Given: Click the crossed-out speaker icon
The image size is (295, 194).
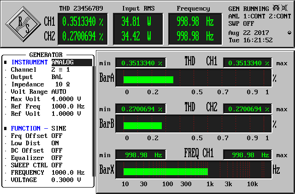Looking at the screenshot, I should pos(284,8).
